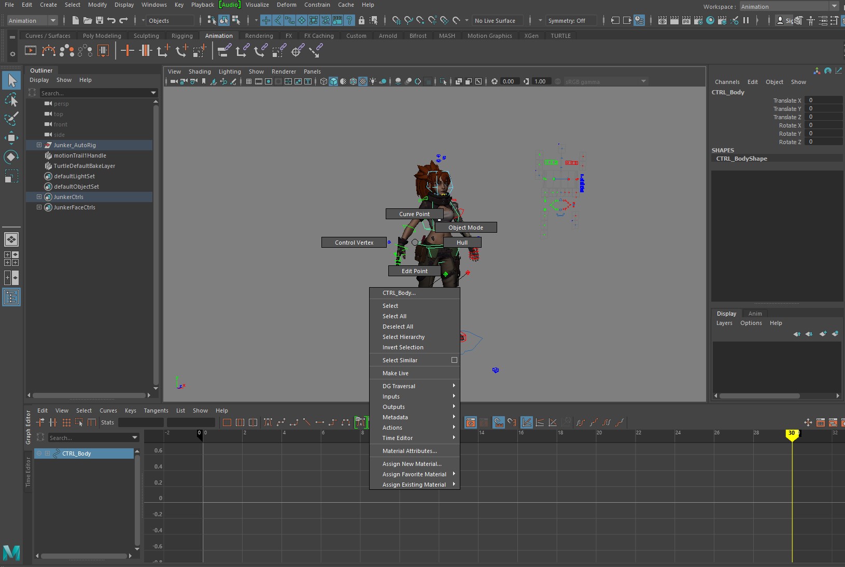Click the lock selection icon

click(361, 21)
